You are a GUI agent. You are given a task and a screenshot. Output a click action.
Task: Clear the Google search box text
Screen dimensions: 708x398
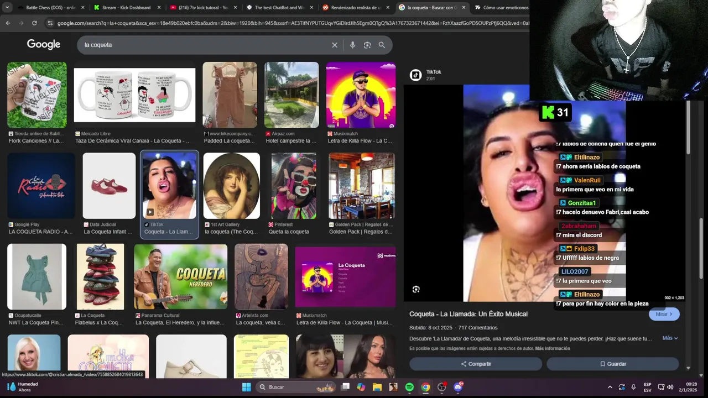(335, 45)
